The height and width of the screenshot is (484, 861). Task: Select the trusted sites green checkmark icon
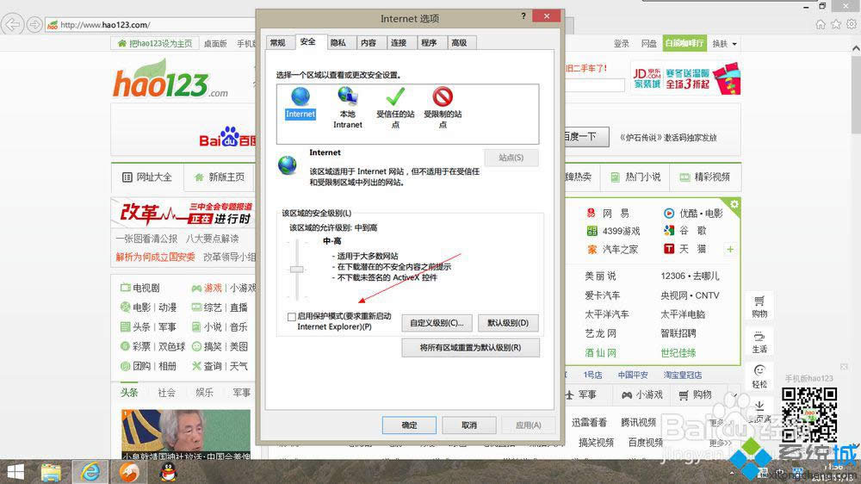pos(395,96)
